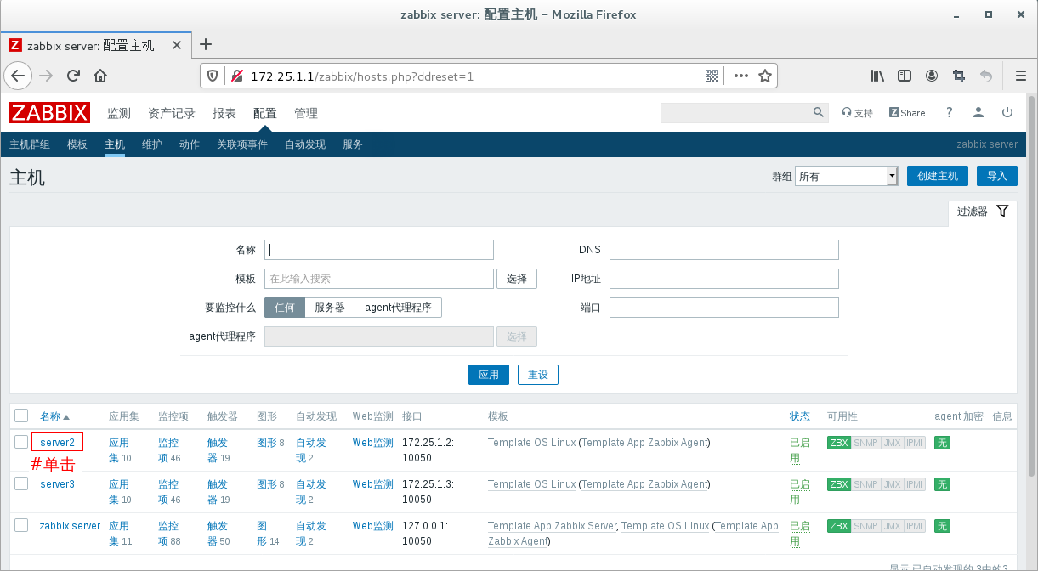Viewport: 1038px width, 571px height.
Task: Click the 应用 filter button
Action: 489,375
